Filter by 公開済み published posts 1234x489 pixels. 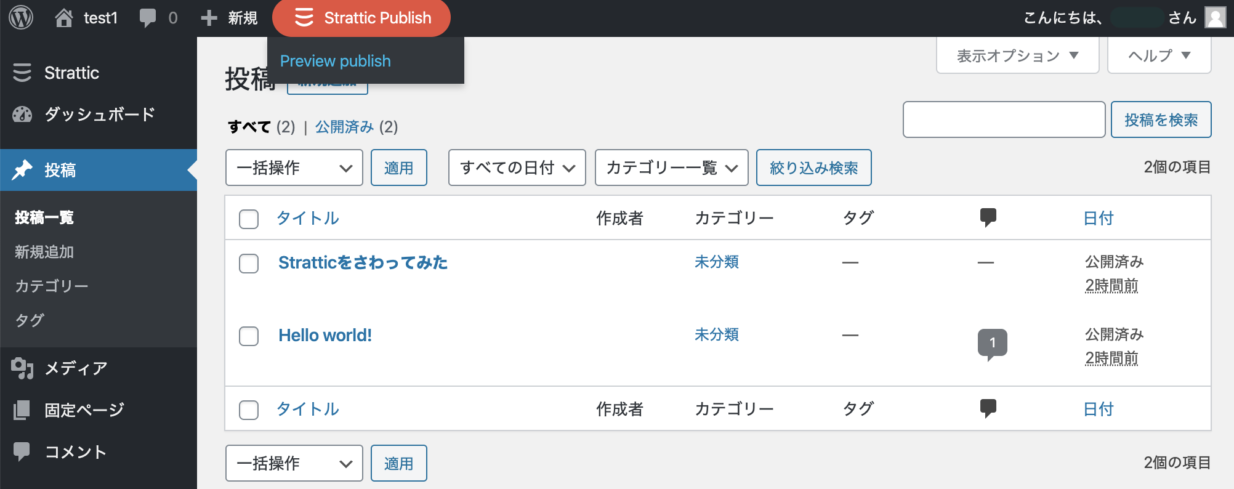pyautogui.click(x=345, y=127)
